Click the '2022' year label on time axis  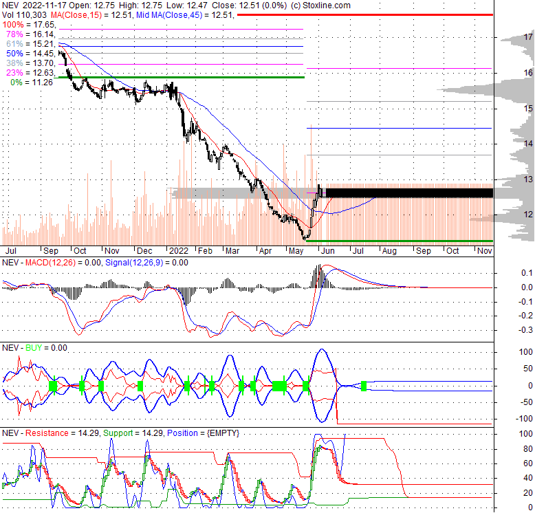pos(179,251)
